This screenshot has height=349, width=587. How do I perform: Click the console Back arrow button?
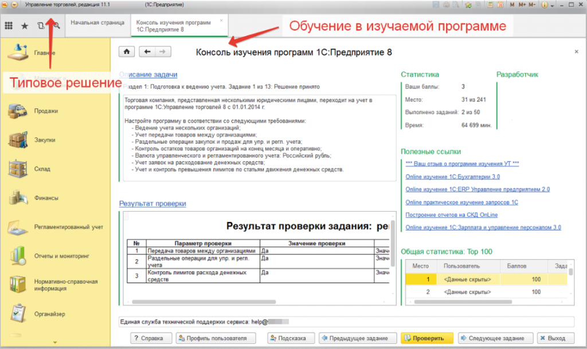coord(147,51)
